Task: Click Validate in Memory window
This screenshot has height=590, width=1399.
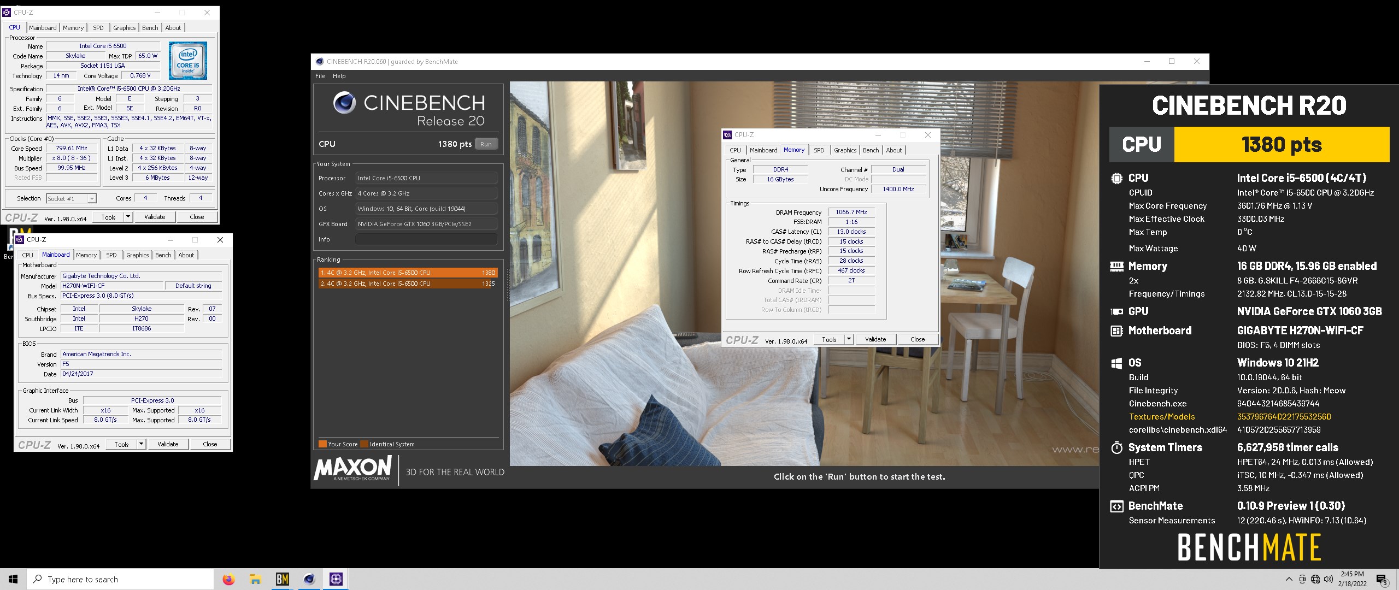Action: 875,339
